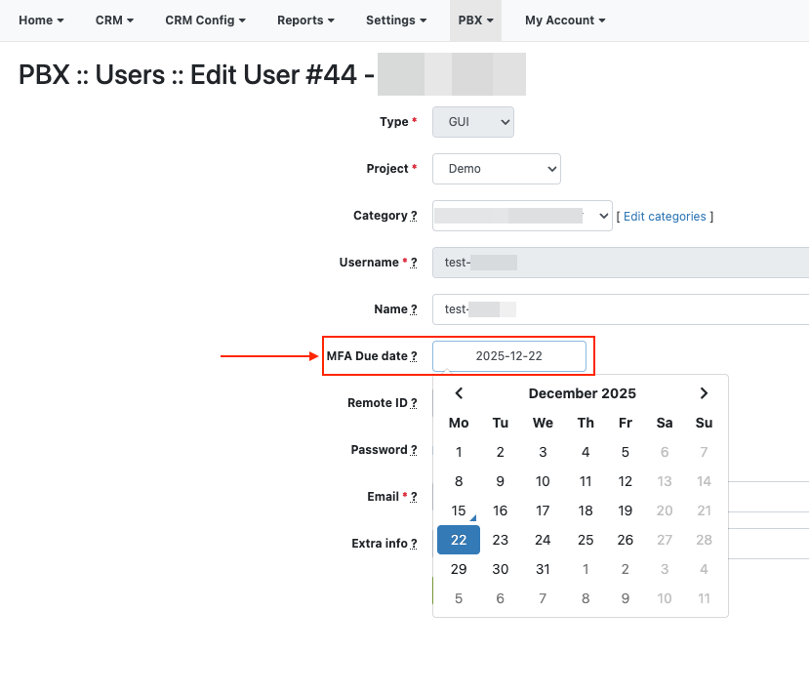Image resolution: width=809 pixels, height=694 pixels.
Task: Open the Project dropdown showing Demo
Action: (497, 169)
